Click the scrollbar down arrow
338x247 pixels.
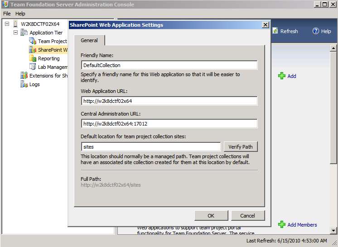coord(333,230)
